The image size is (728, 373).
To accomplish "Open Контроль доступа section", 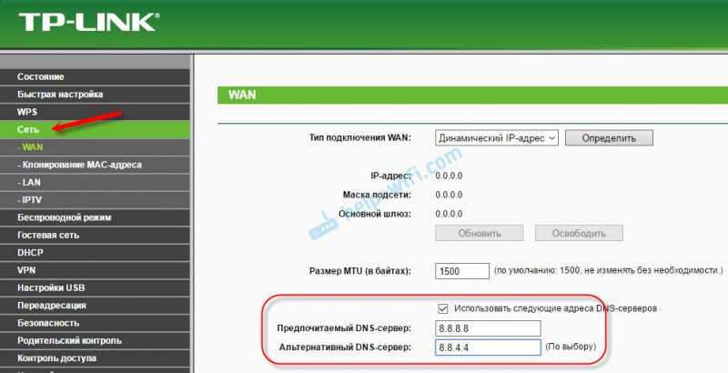I will [x=95, y=358].
